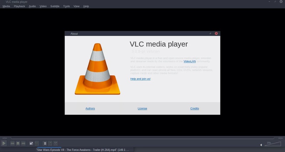This screenshot has height=152, width=285.
Task: Toggle fullscreen video mode icon
Action: tap(31, 143)
